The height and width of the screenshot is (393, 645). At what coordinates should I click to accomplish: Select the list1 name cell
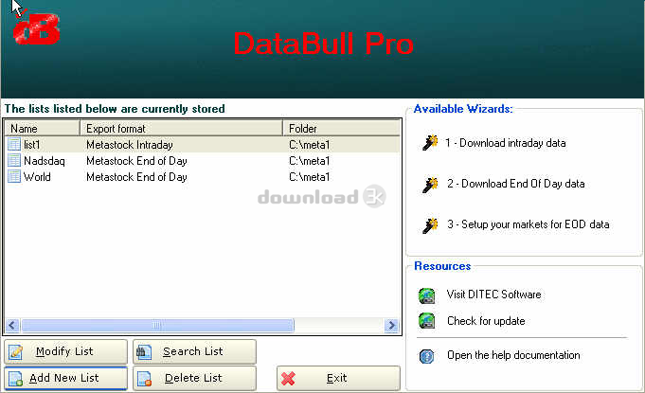tap(31, 145)
